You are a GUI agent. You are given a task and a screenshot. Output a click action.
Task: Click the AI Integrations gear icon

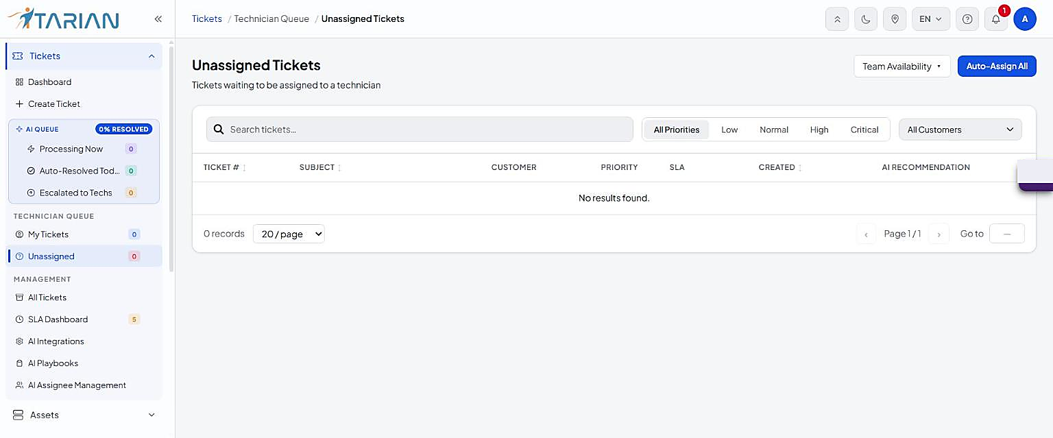pos(19,341)
